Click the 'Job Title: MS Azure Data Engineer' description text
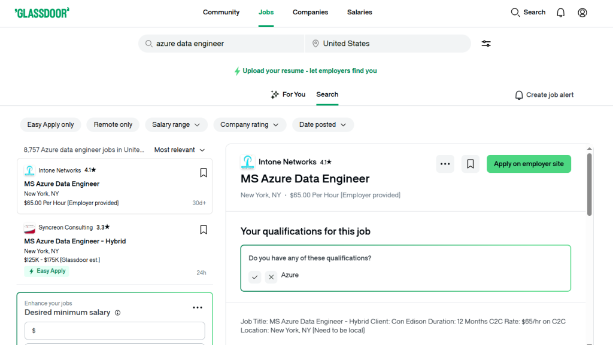This screenshot has width=613, height=345. pyautogui.click(x=403, y=326)
